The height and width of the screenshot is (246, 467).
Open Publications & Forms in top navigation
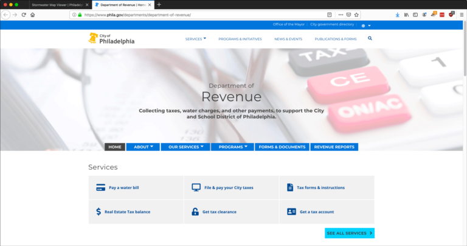tap(336, 39)
